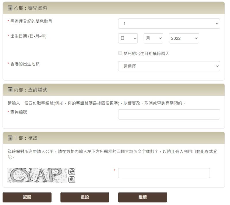Click the list icon beside 丁部：核證
Image resolution: width=230 pixels, height=205 pixels.
[x=10, y=138]
